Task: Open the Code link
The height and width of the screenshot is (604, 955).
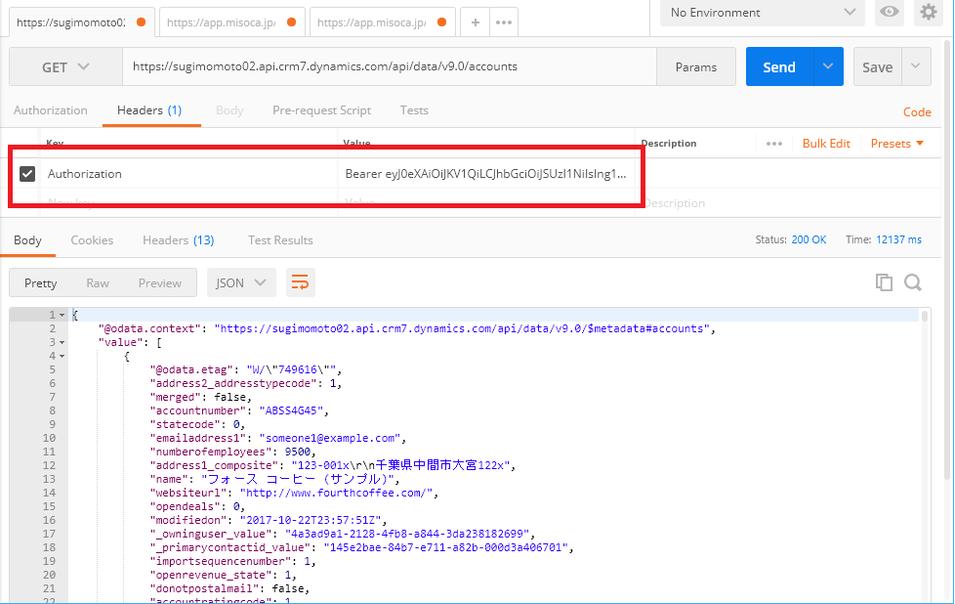Action: click(x=917, y=112)
